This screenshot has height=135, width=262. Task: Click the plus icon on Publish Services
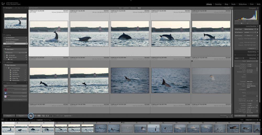click(26, 83)
